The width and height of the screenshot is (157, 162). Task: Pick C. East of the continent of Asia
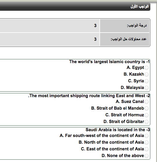click(147, 149)
